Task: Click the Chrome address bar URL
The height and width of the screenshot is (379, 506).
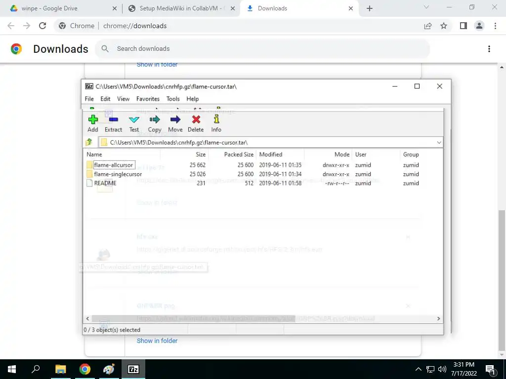Action: [135, 26]
